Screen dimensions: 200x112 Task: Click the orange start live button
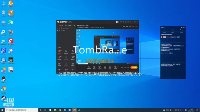pyautogui.click(x=134, y=67)
